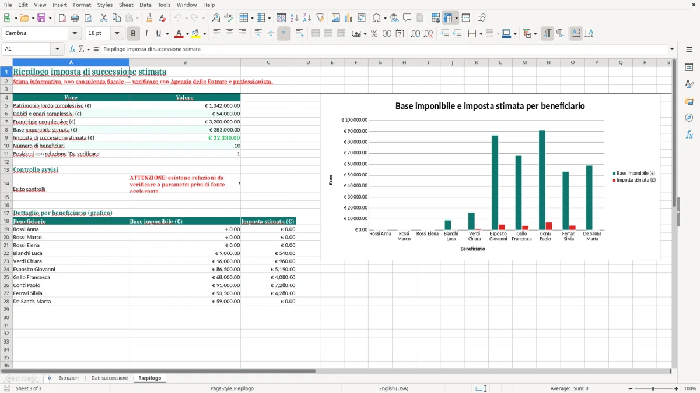Save the document via Save icon
700x393 pixels.
pyautogui.click(x=41, y=18)
